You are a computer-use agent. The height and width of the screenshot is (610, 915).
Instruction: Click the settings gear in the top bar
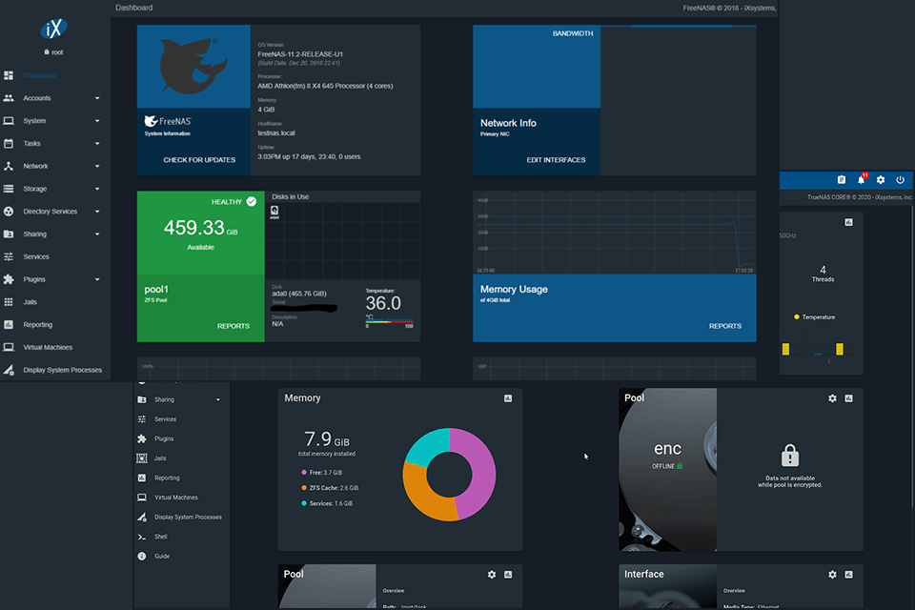pos(881,179)
